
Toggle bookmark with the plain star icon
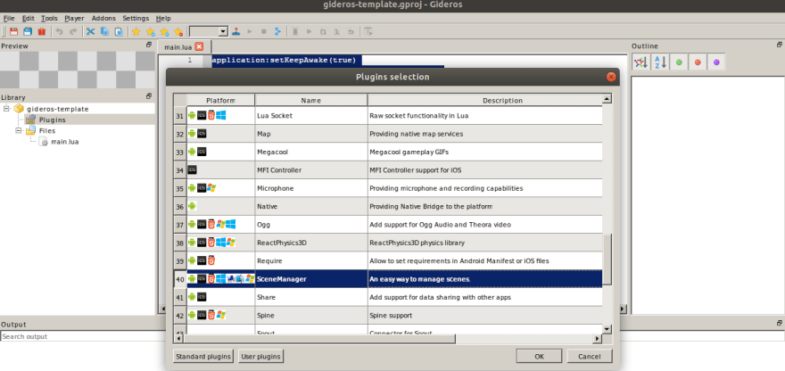click(x=136, y=31)
